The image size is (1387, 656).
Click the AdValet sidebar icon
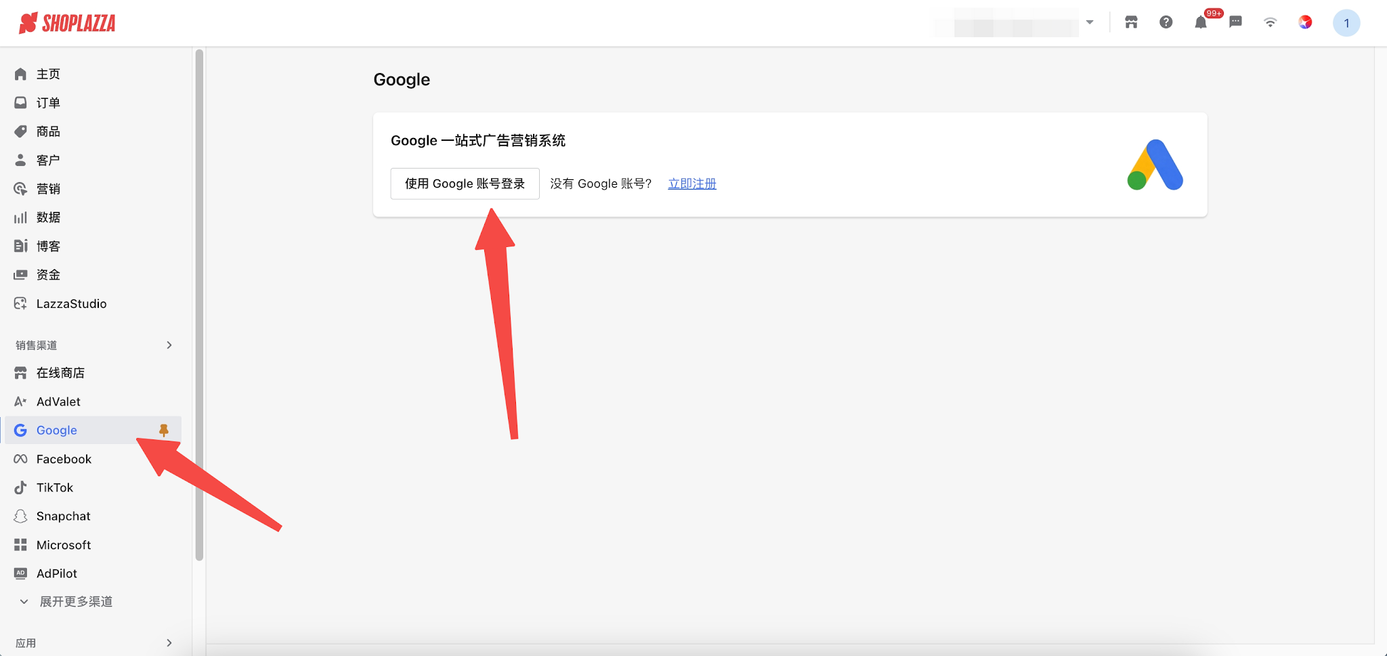20,401
